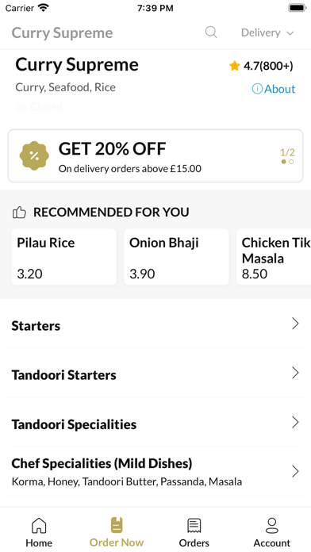Tap the percent discount badge icon
The image size is (311, 552).
click(x=34, y=155)
